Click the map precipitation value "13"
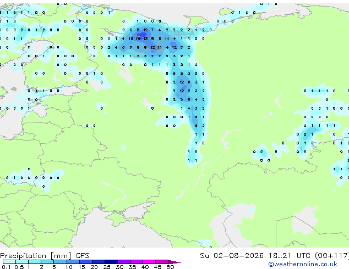This screenshot has height=269, width=349. 145,38
